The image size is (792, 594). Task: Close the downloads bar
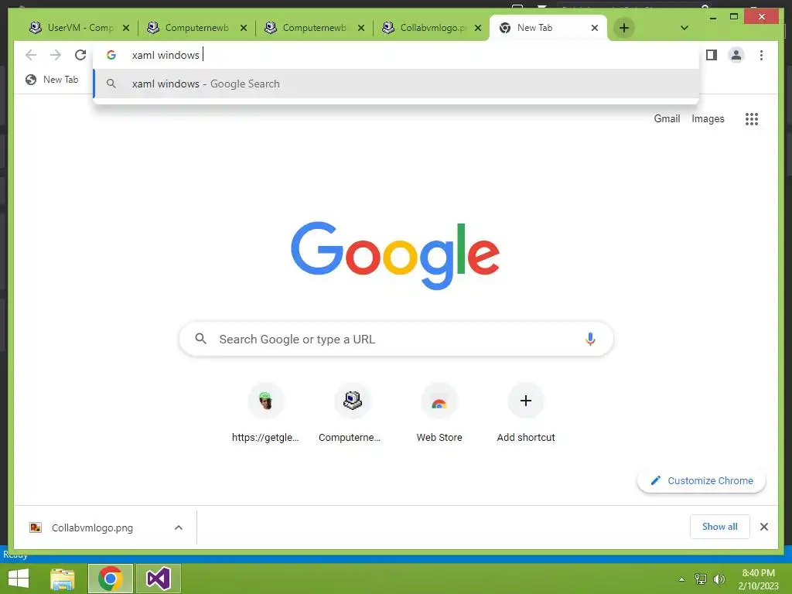tap(763, 527)
